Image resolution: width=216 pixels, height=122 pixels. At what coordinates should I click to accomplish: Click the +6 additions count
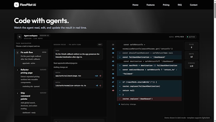click(97, 86)
